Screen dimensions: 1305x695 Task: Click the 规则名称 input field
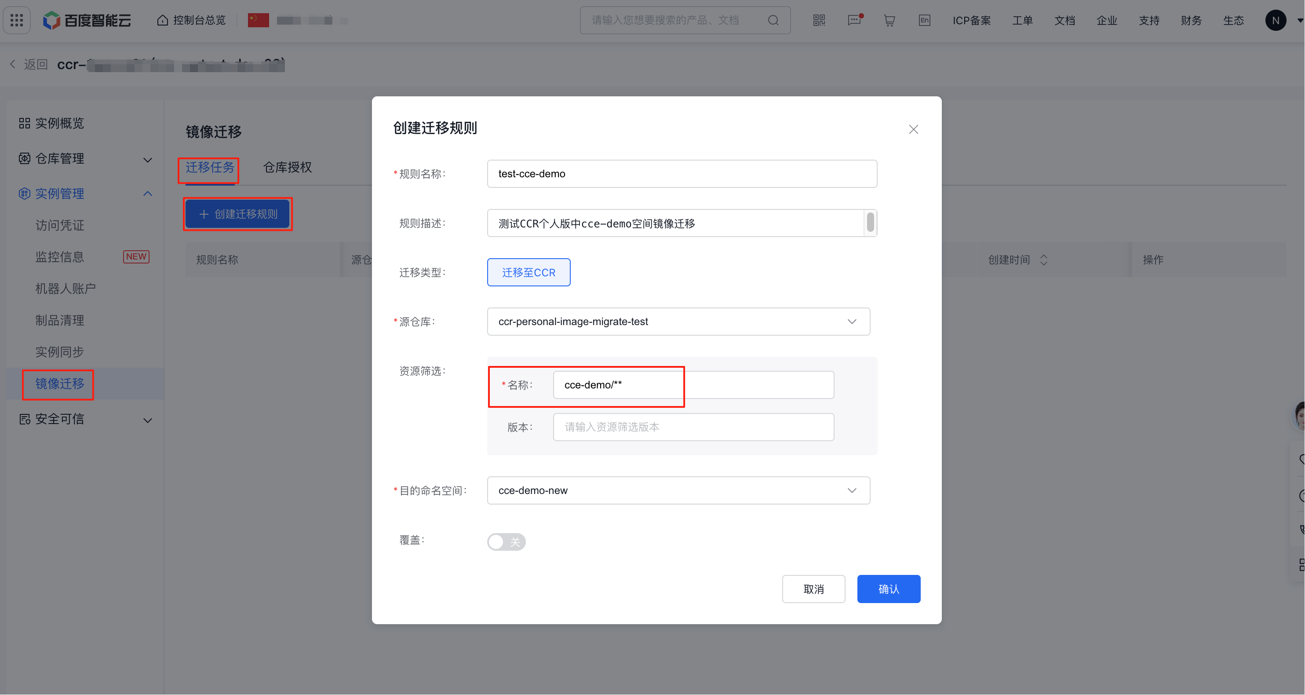coord(682,174)
